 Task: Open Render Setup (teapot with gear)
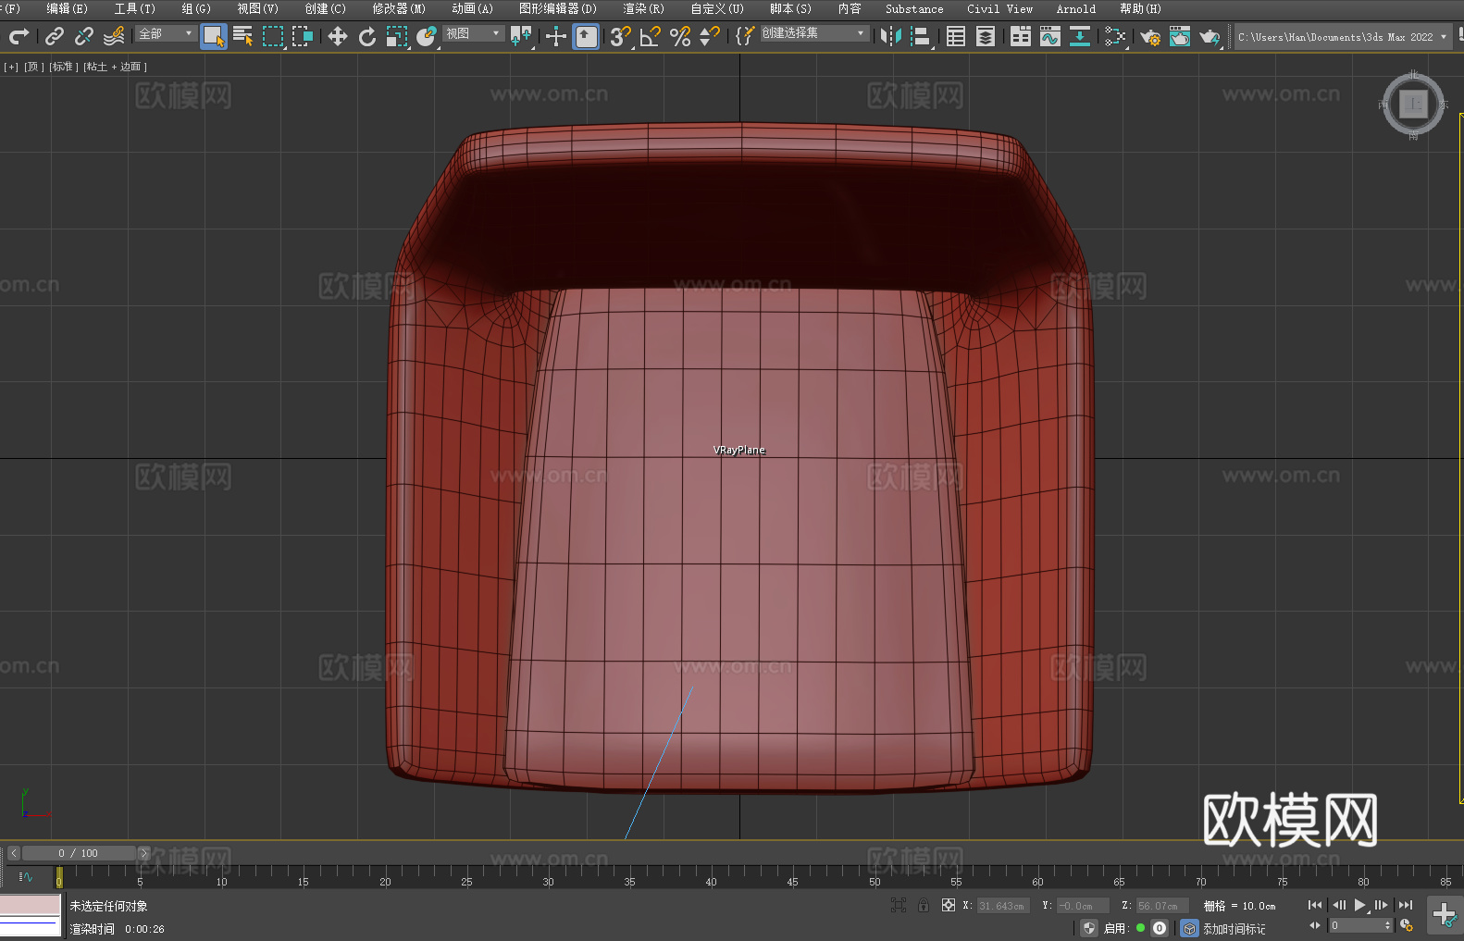(1150, 36)
